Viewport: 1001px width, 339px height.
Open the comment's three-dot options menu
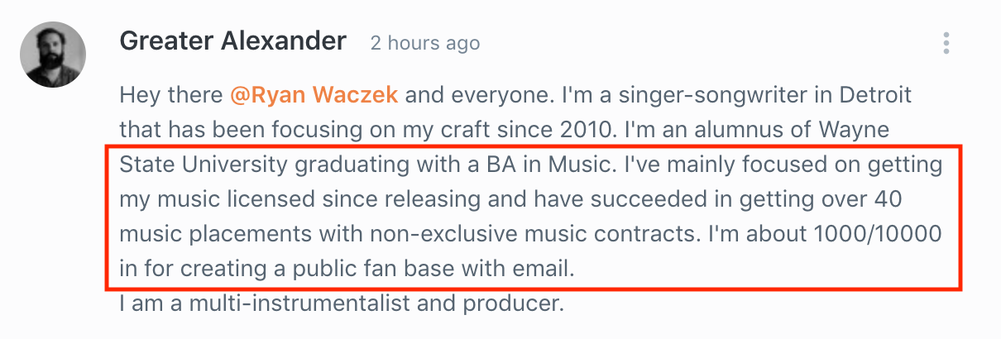(x=946, y=43)
